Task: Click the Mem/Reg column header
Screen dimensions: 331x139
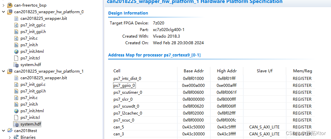Action: pyautogui.click(x=303, y=71)
